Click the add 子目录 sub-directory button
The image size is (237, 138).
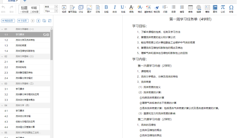click(x=23, y=21)
